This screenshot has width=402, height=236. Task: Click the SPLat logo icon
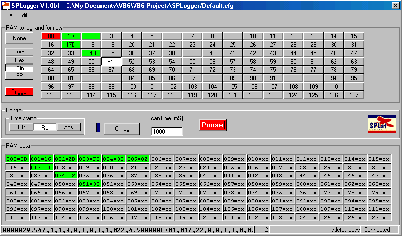coord(382,124)
